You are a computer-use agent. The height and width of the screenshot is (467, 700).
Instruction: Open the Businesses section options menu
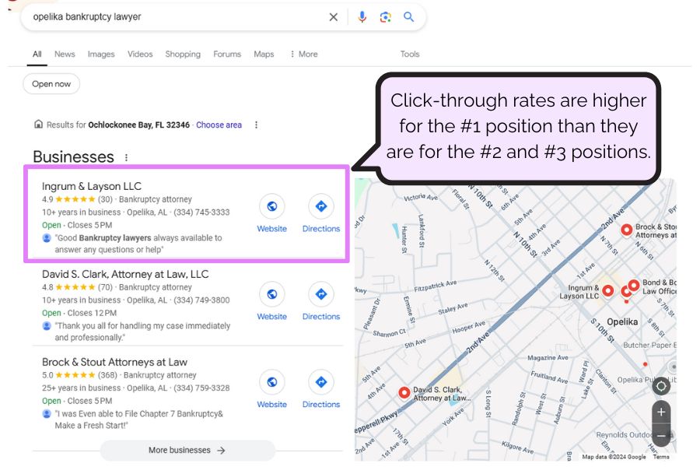127,157
